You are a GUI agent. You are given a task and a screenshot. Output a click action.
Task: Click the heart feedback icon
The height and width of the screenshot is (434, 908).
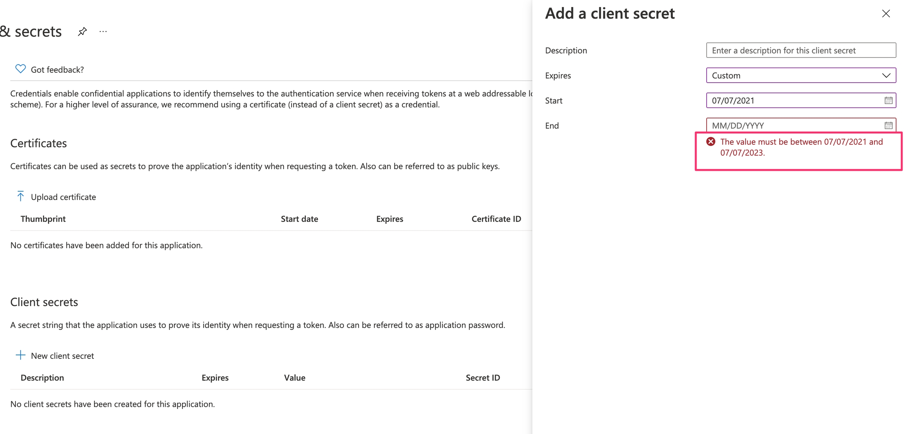tap(20, 69)
